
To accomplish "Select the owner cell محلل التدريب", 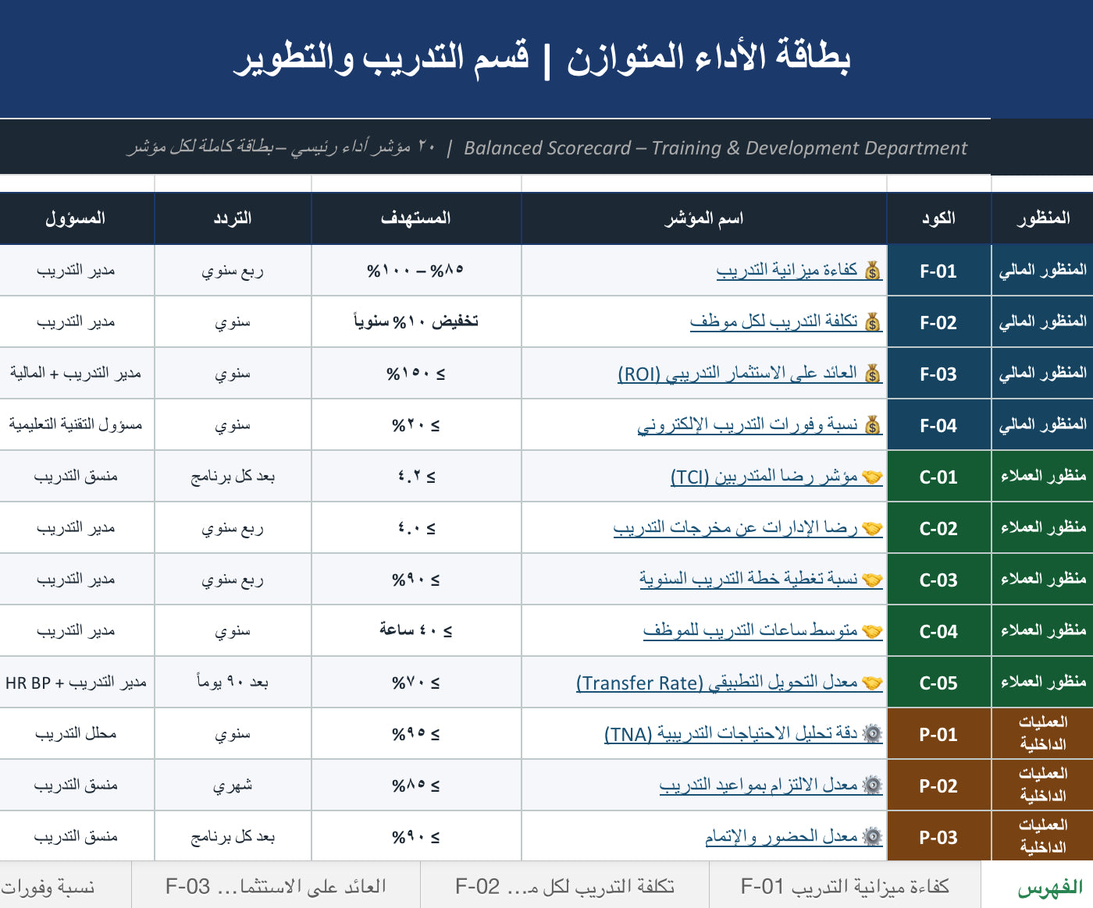I will 77,734.
